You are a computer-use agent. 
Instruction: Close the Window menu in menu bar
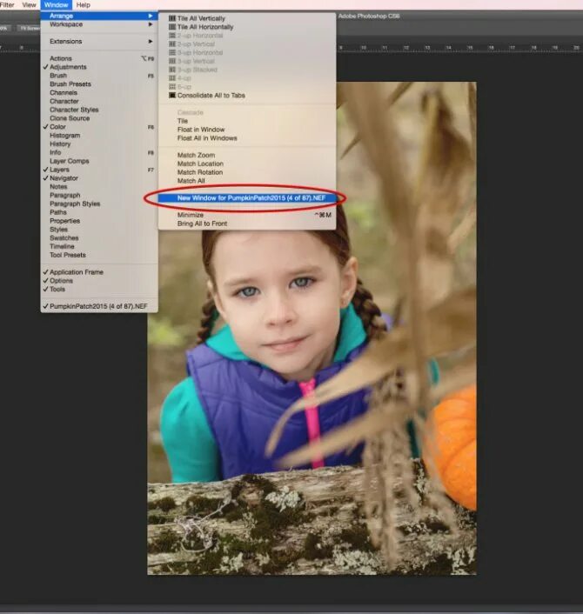tap(56, 4)
